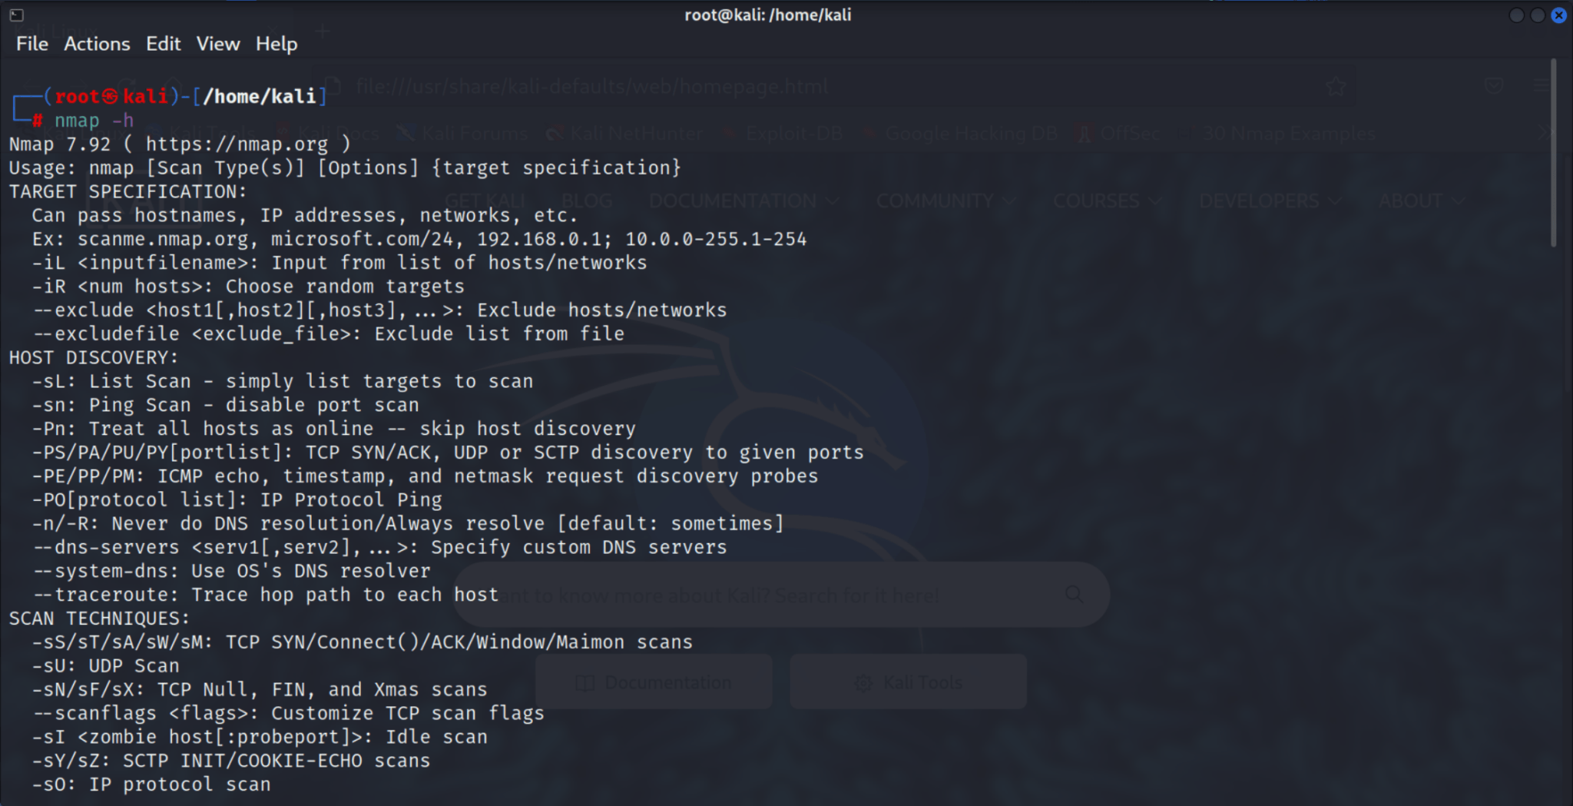Toggle the bookmark star in address bar
Image resolution: width=1573 pixels, height=806 pixels.
1336,86
